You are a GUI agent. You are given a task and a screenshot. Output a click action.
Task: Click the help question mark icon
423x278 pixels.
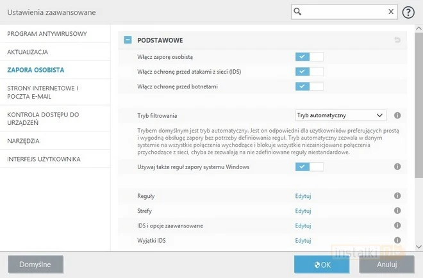(408, 12)
